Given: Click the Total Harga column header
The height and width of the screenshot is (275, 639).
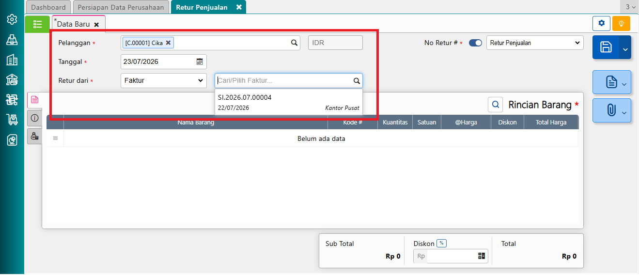Looking at the screenshot, I should (x=551, y=122).
